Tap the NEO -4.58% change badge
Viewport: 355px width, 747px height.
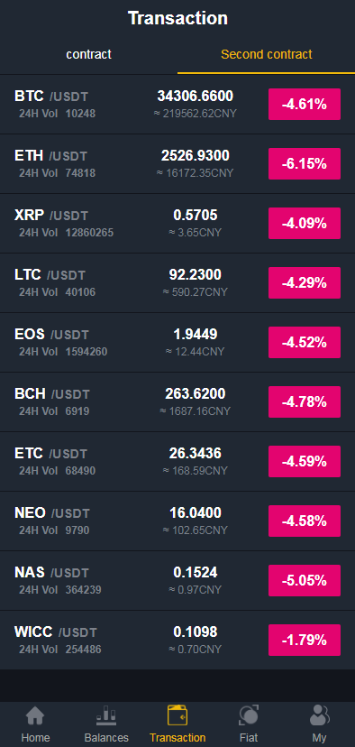click(x=305, y=521)
